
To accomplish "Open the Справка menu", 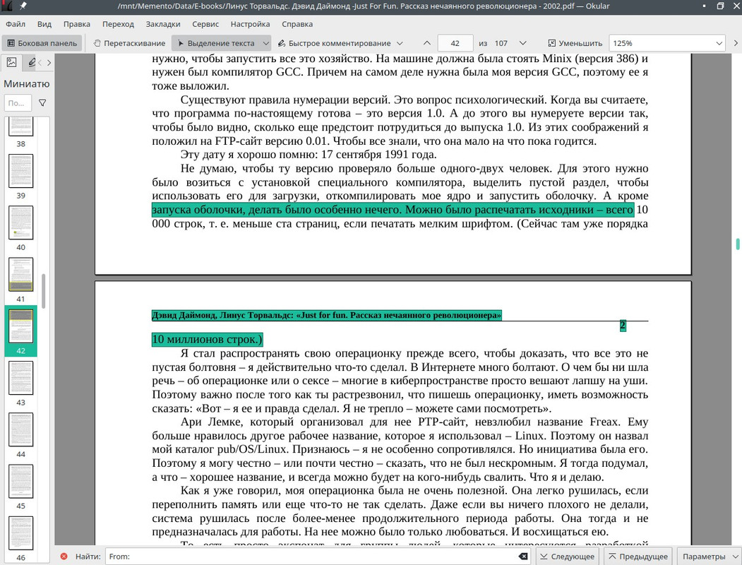I will pyautogui.click(x=297, y=24).
